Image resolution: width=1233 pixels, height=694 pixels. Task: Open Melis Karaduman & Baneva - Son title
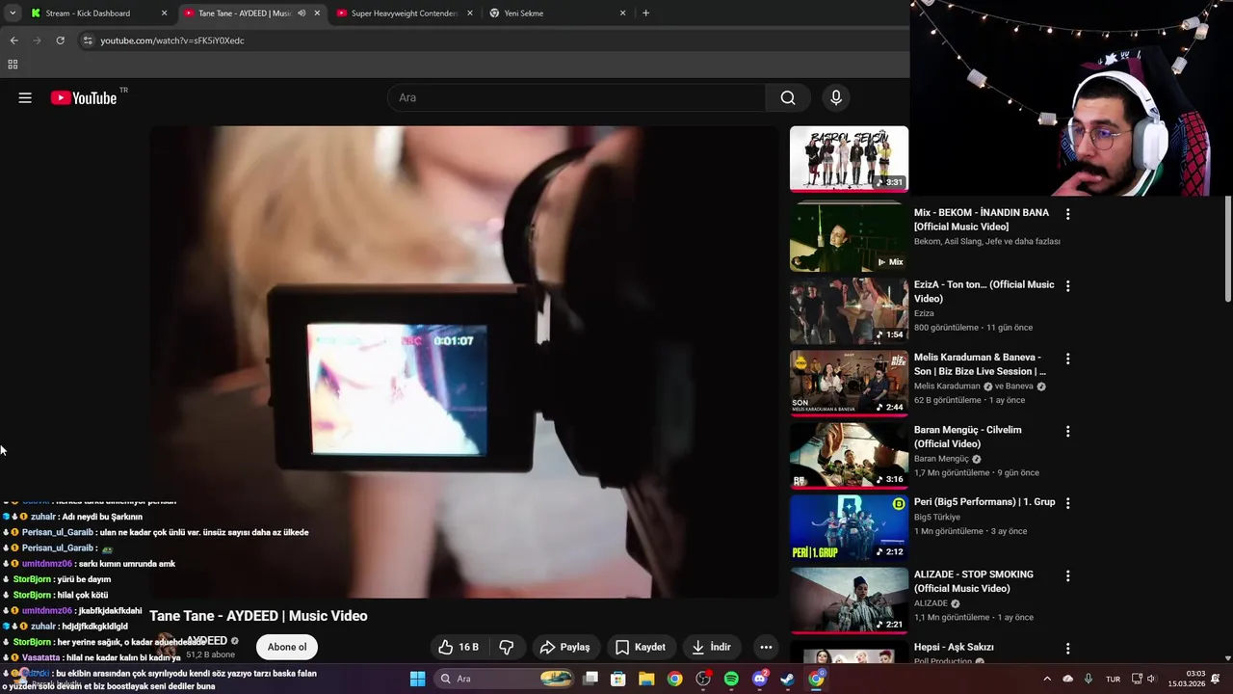[980, 364]
